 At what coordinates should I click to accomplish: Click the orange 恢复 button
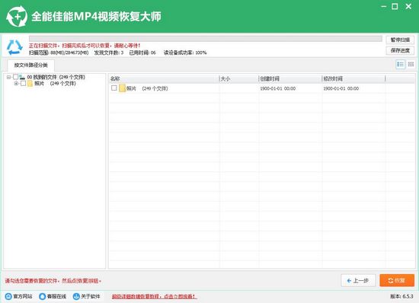tap(397, 281)
